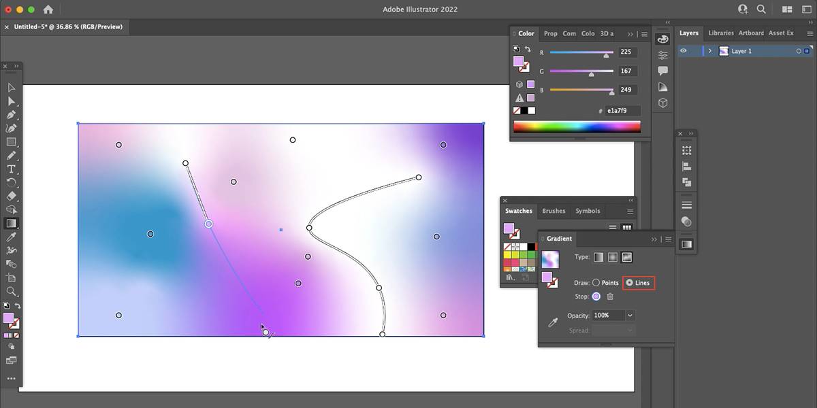
Task: Open the Comments speech bubble panel icon
Action: point(662,71)
